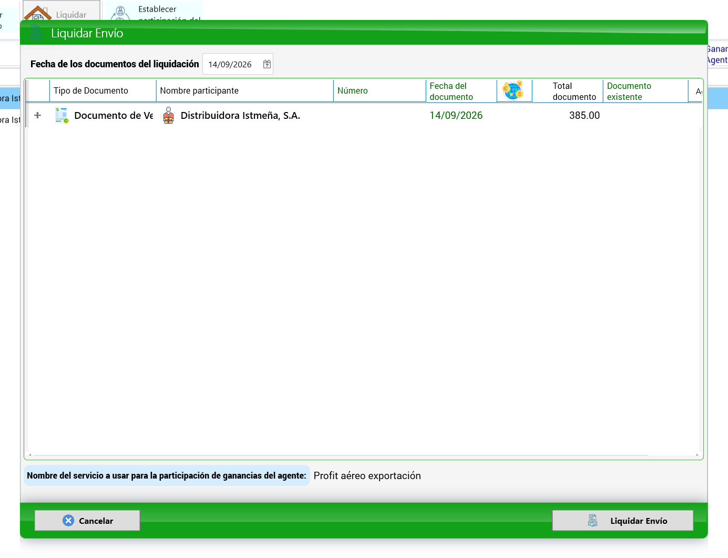The width and height of the screenshot is (728, 558).
Task: Click the Documento de Ve cell text
Action: [114, 115]
